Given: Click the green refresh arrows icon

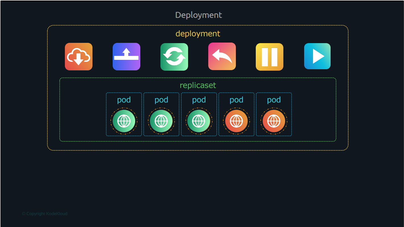Looking at the screenshot, I should 174,57.
